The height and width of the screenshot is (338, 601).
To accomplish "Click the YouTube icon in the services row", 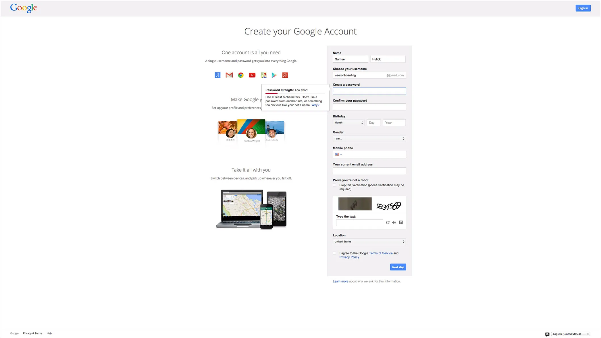I will click(252, 75).
